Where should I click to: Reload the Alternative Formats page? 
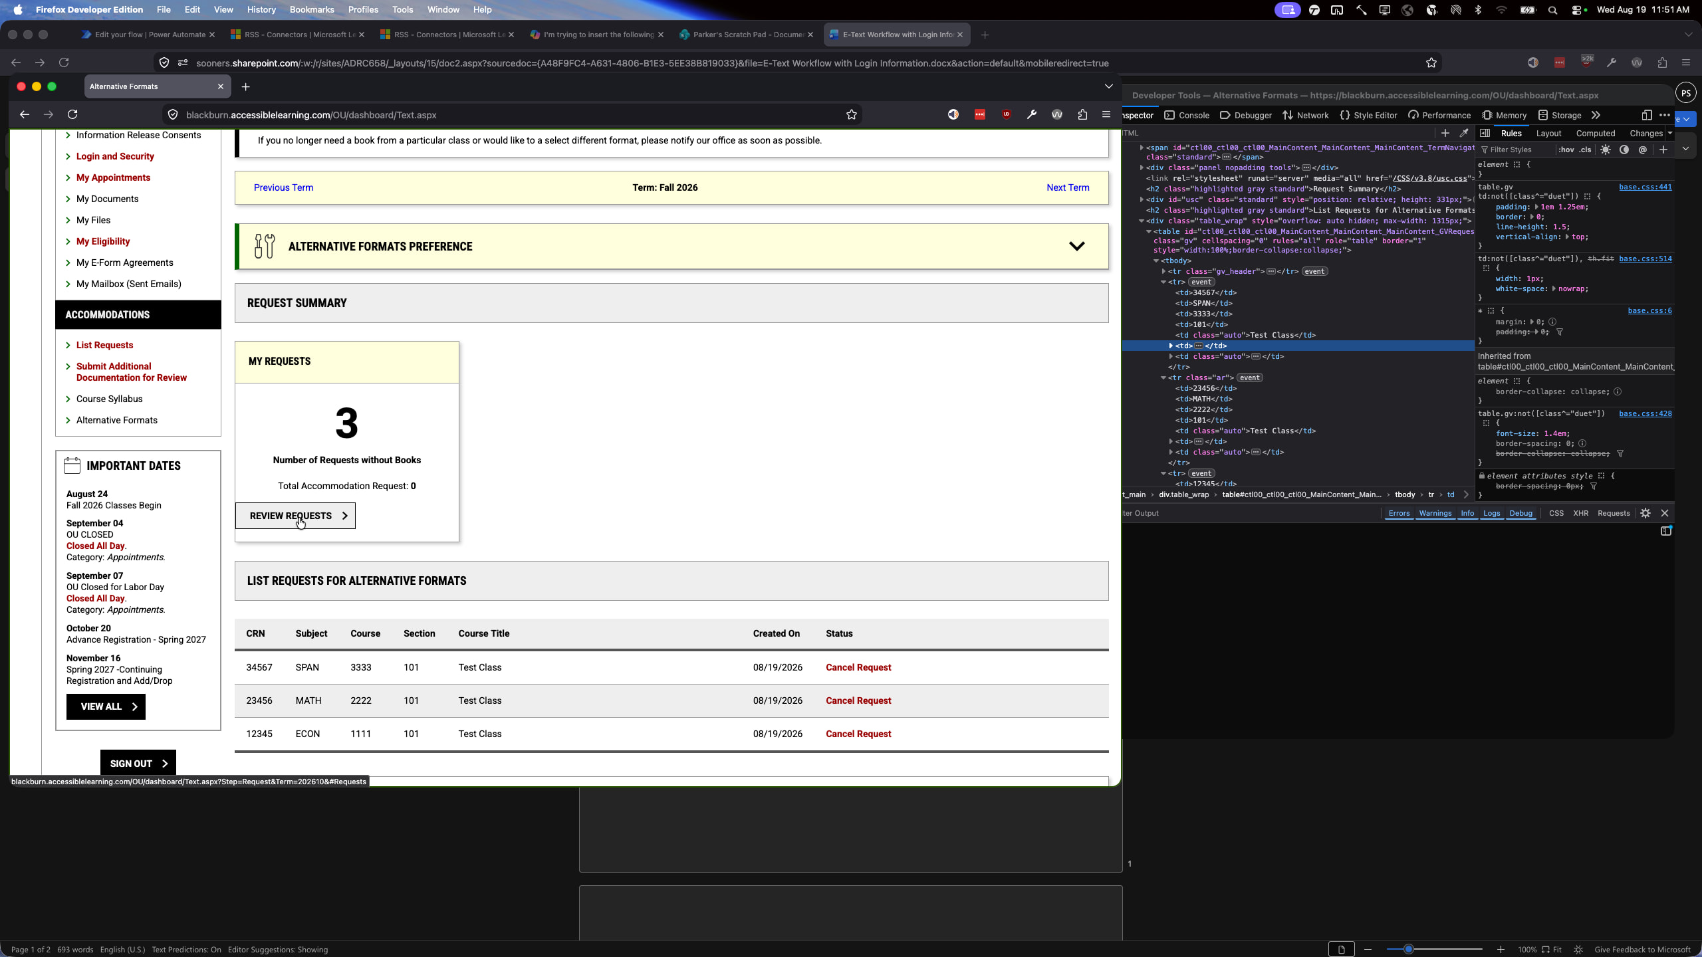[72, 115]
